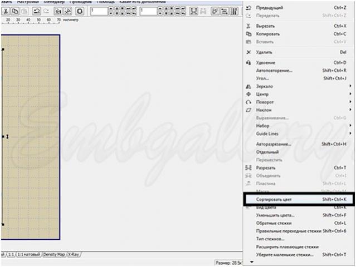
Task: Click the Copy icon in toolbar
Action: 15,11
